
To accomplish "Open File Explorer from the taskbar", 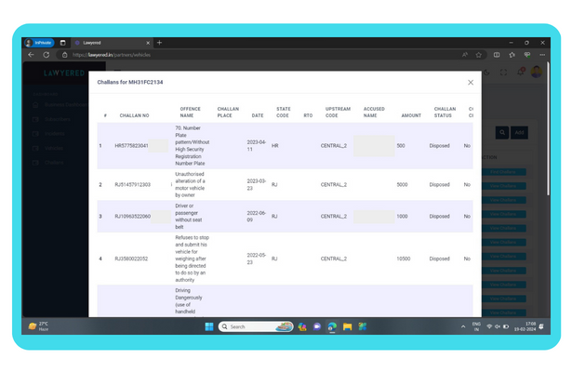I will 347,326.
